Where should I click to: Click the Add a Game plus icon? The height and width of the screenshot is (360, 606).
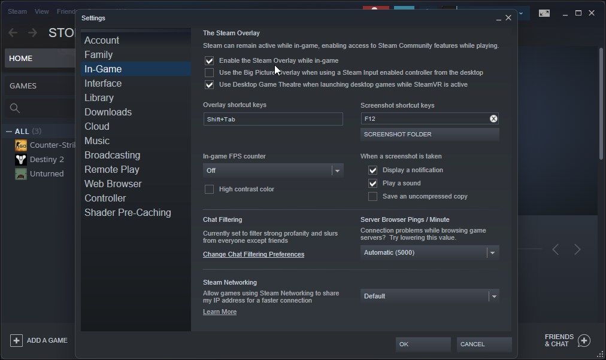click(17, 340)
